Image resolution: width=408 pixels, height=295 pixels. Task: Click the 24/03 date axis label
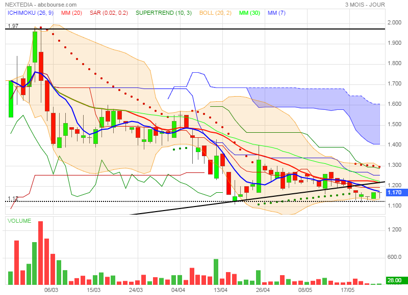136,290
